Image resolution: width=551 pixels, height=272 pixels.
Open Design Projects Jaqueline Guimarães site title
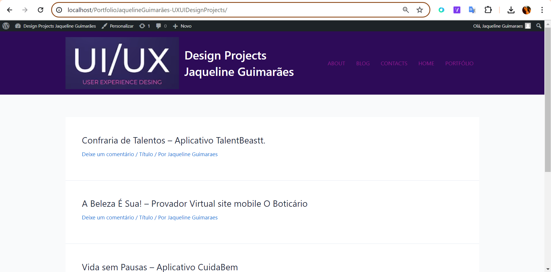(239, 64)
